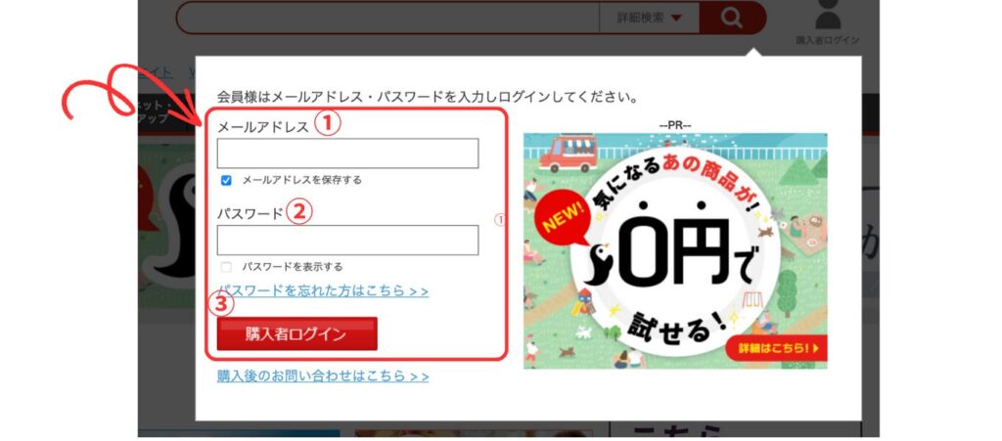This screenshot has height=441, width=1002.
Task: Focus the メールアドレス input field
Action: [347, 154]
